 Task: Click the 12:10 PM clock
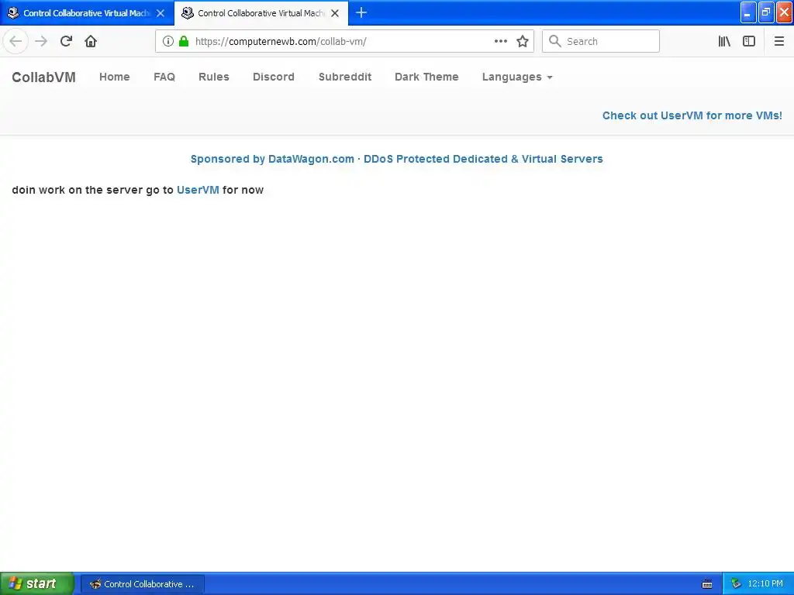point(765,584)
